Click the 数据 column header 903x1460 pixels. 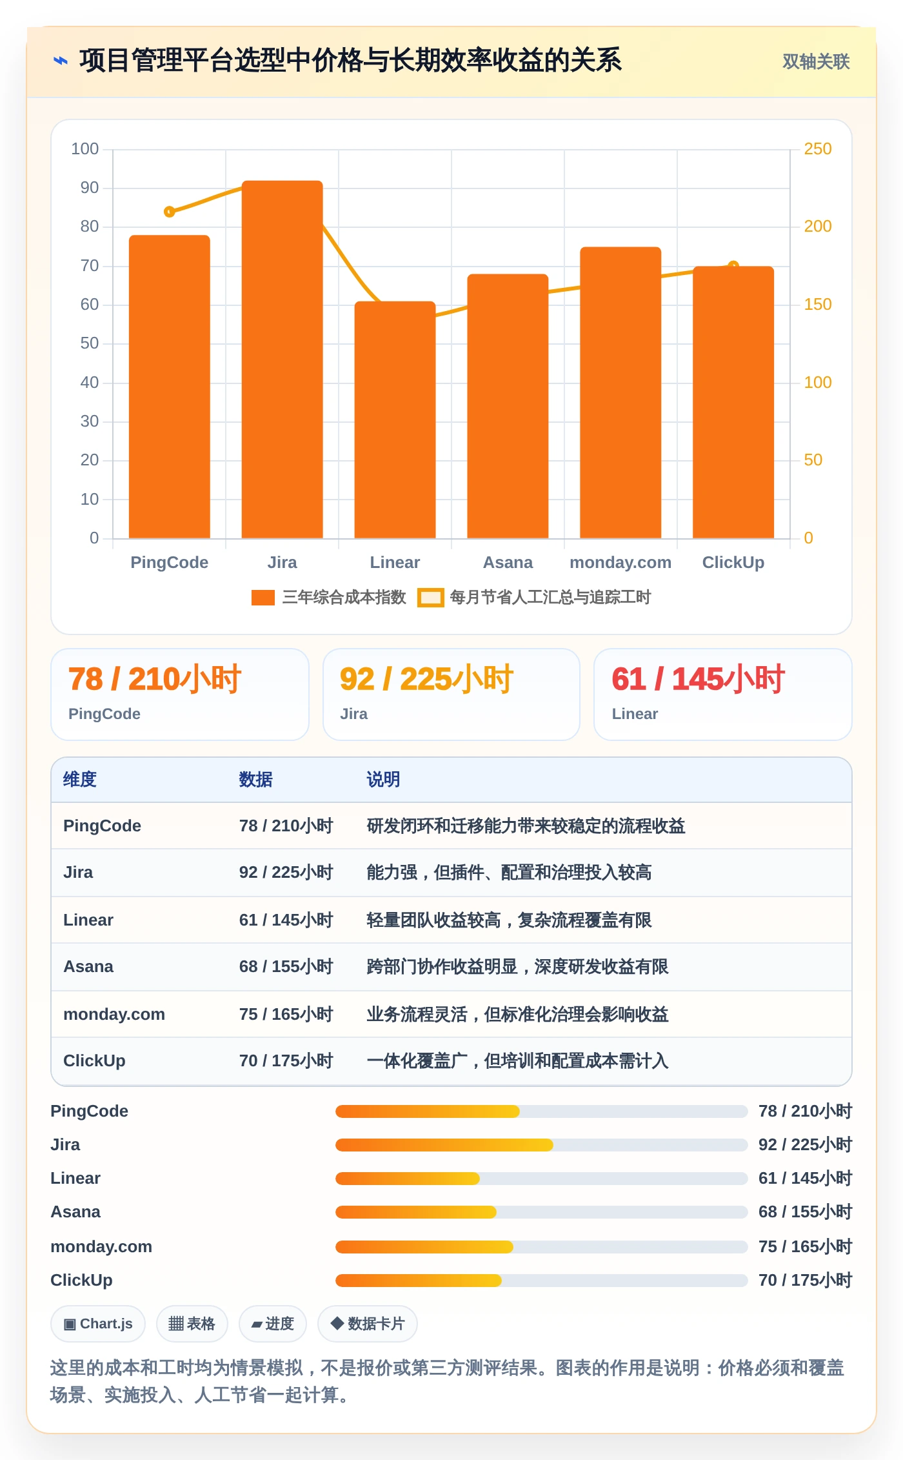(x=256, y=780)
